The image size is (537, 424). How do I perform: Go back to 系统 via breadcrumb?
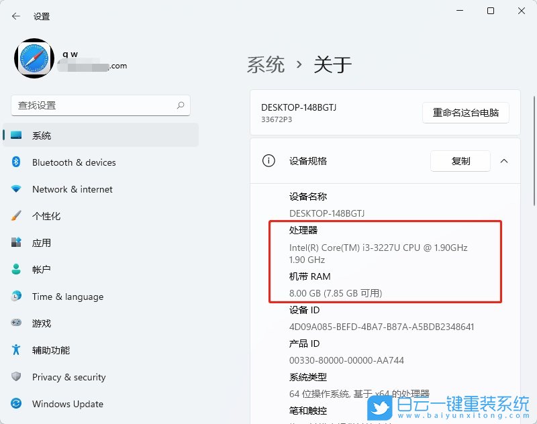click(266, 64)
